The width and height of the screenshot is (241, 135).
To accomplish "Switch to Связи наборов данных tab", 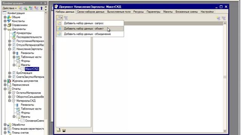I will [91, 12].
